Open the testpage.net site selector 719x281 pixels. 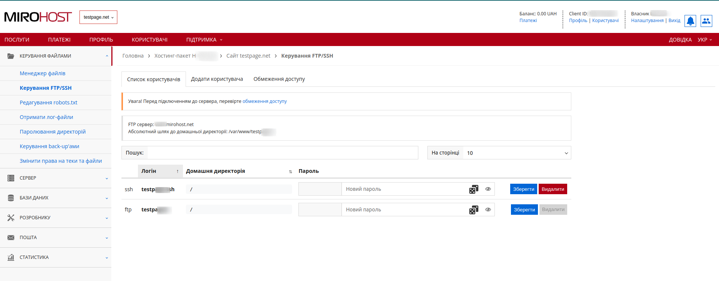98,17
